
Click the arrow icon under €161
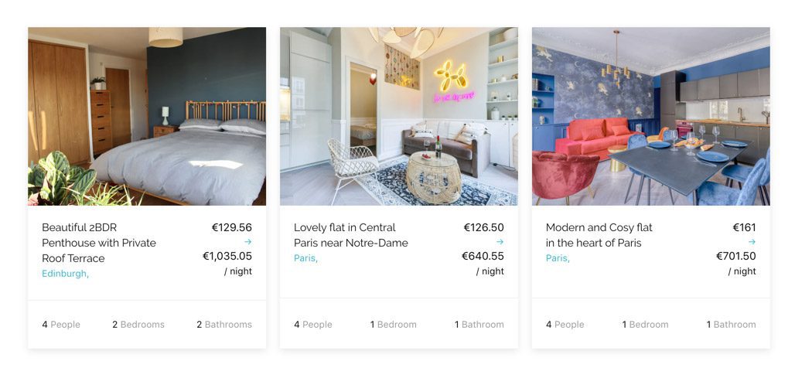(752, 242)
